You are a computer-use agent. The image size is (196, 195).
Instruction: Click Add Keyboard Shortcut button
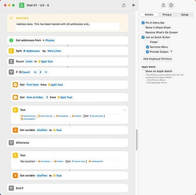pyautogui.click(x=157, y=59)
